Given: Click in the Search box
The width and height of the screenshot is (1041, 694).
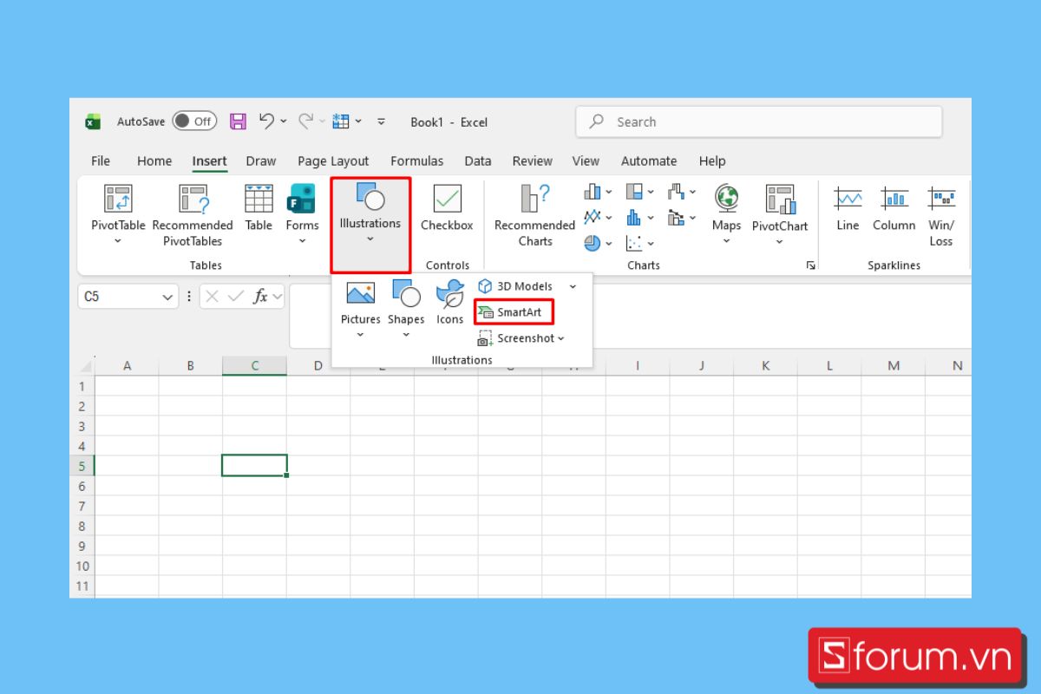Looking at the screenshot, I should (759, 122).
